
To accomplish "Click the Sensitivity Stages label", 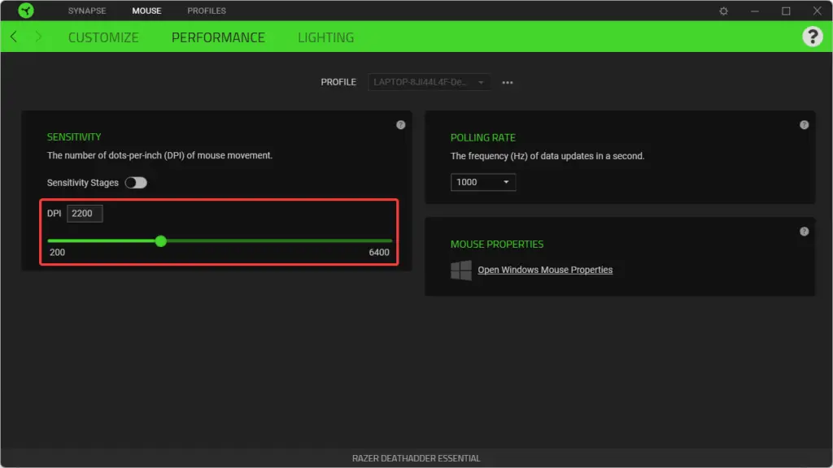I will click(82, 183).
